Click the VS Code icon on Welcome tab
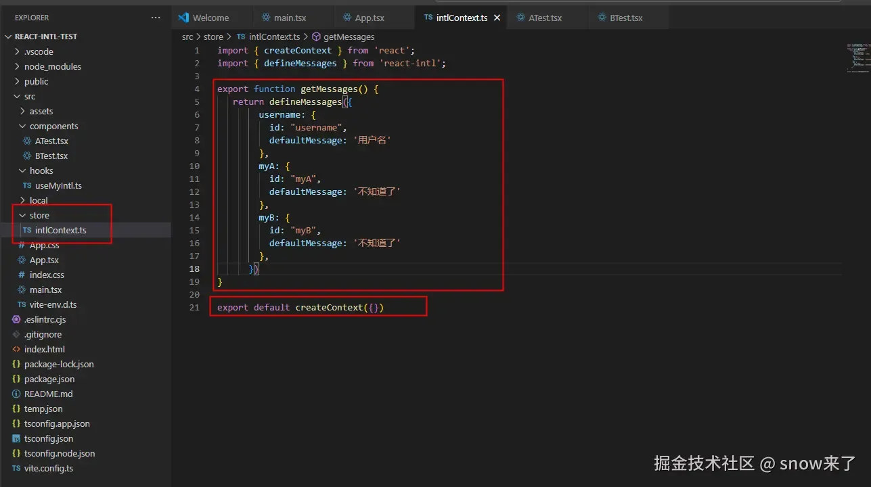Screen dimensions: 871x487 click(x=183, y=18)
